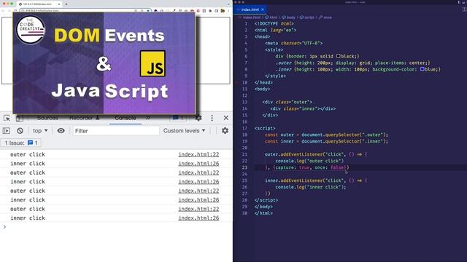Open index.html:22 link of second outer click
This screenshot has height=262, width=467.
click(198, 172)
